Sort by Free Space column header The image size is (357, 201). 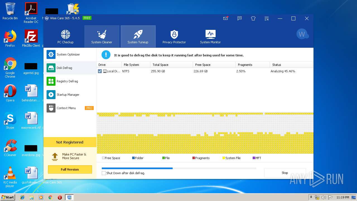coord(214,65)
